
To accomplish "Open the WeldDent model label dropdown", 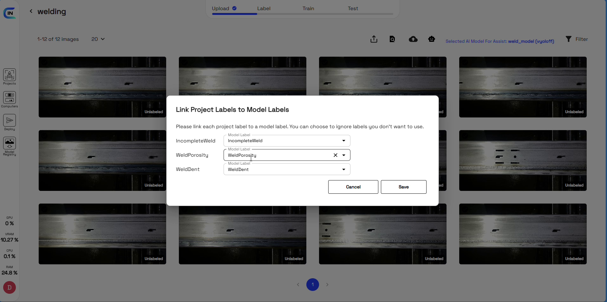I will pos(343,169).
